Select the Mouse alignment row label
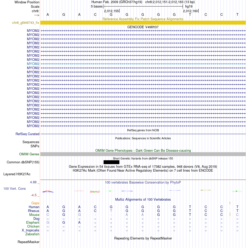This screenshot has width=246, height=248. pyautogui.click(x=34, y=215)
